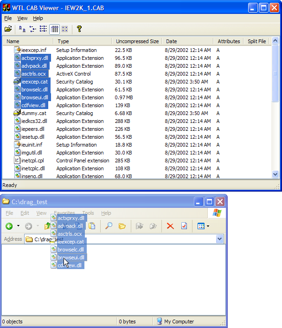The width and height of the screenshot is (282, 328).
Task: Expand the Address bar dropdown in Explorer
Action: pyautogui.click(x=219, y=239)
